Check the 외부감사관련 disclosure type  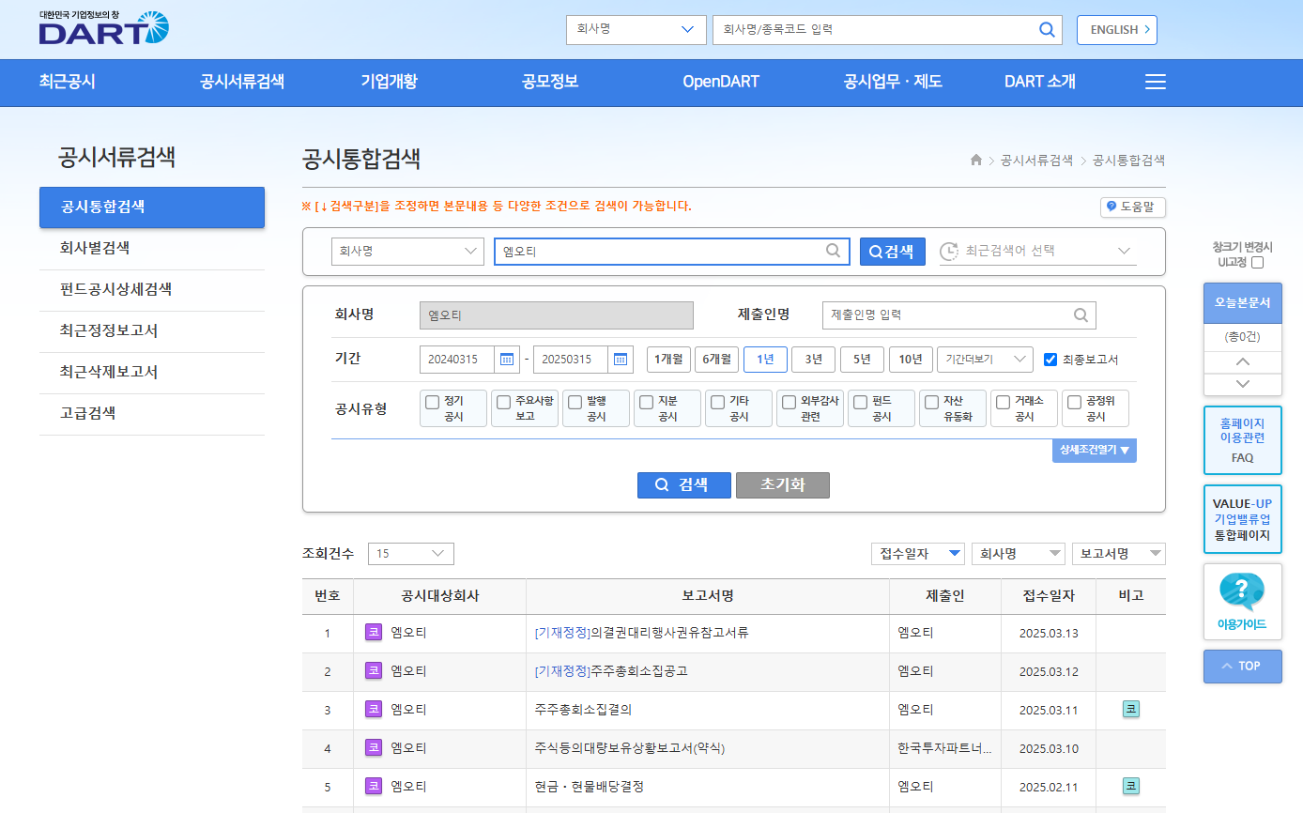tap(789, 402)
